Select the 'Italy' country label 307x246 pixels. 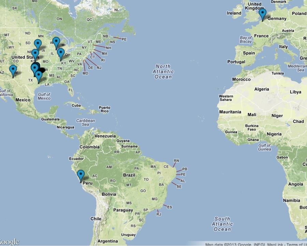coord(283,47)
